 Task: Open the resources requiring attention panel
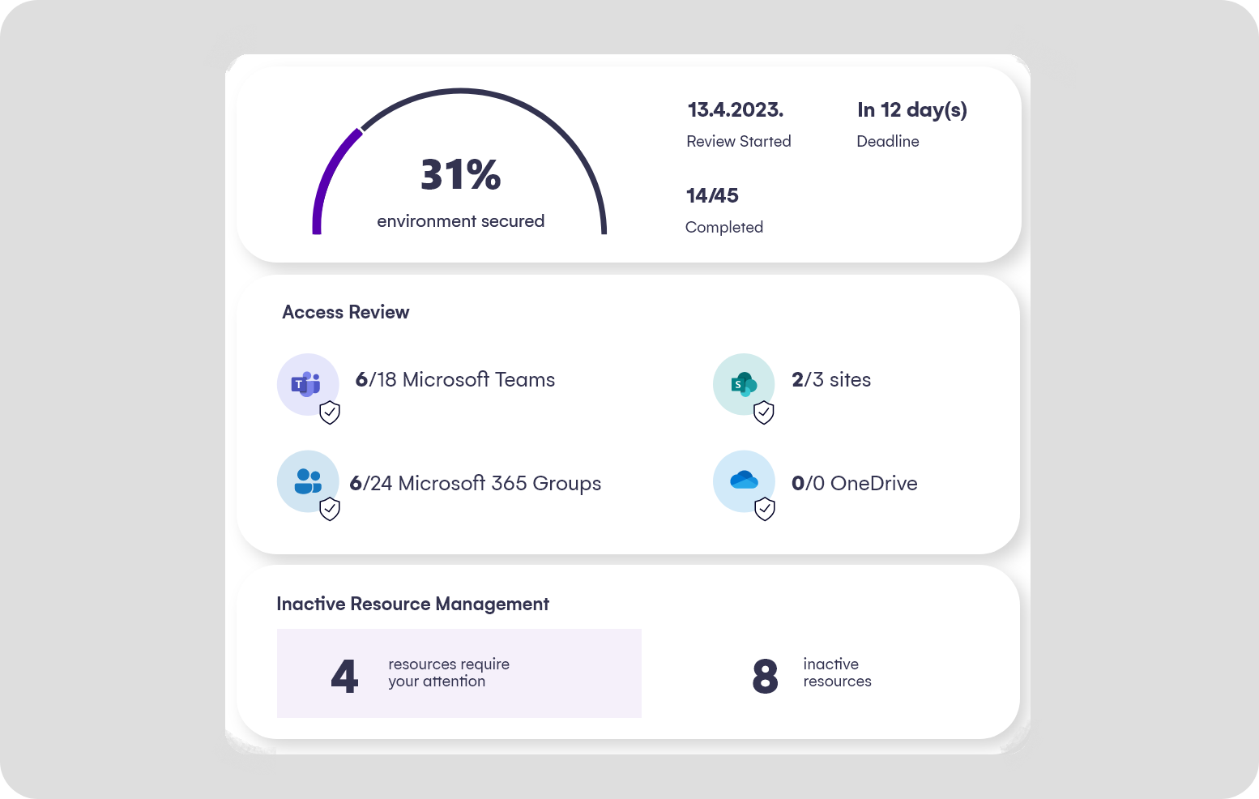coord(459,673)
